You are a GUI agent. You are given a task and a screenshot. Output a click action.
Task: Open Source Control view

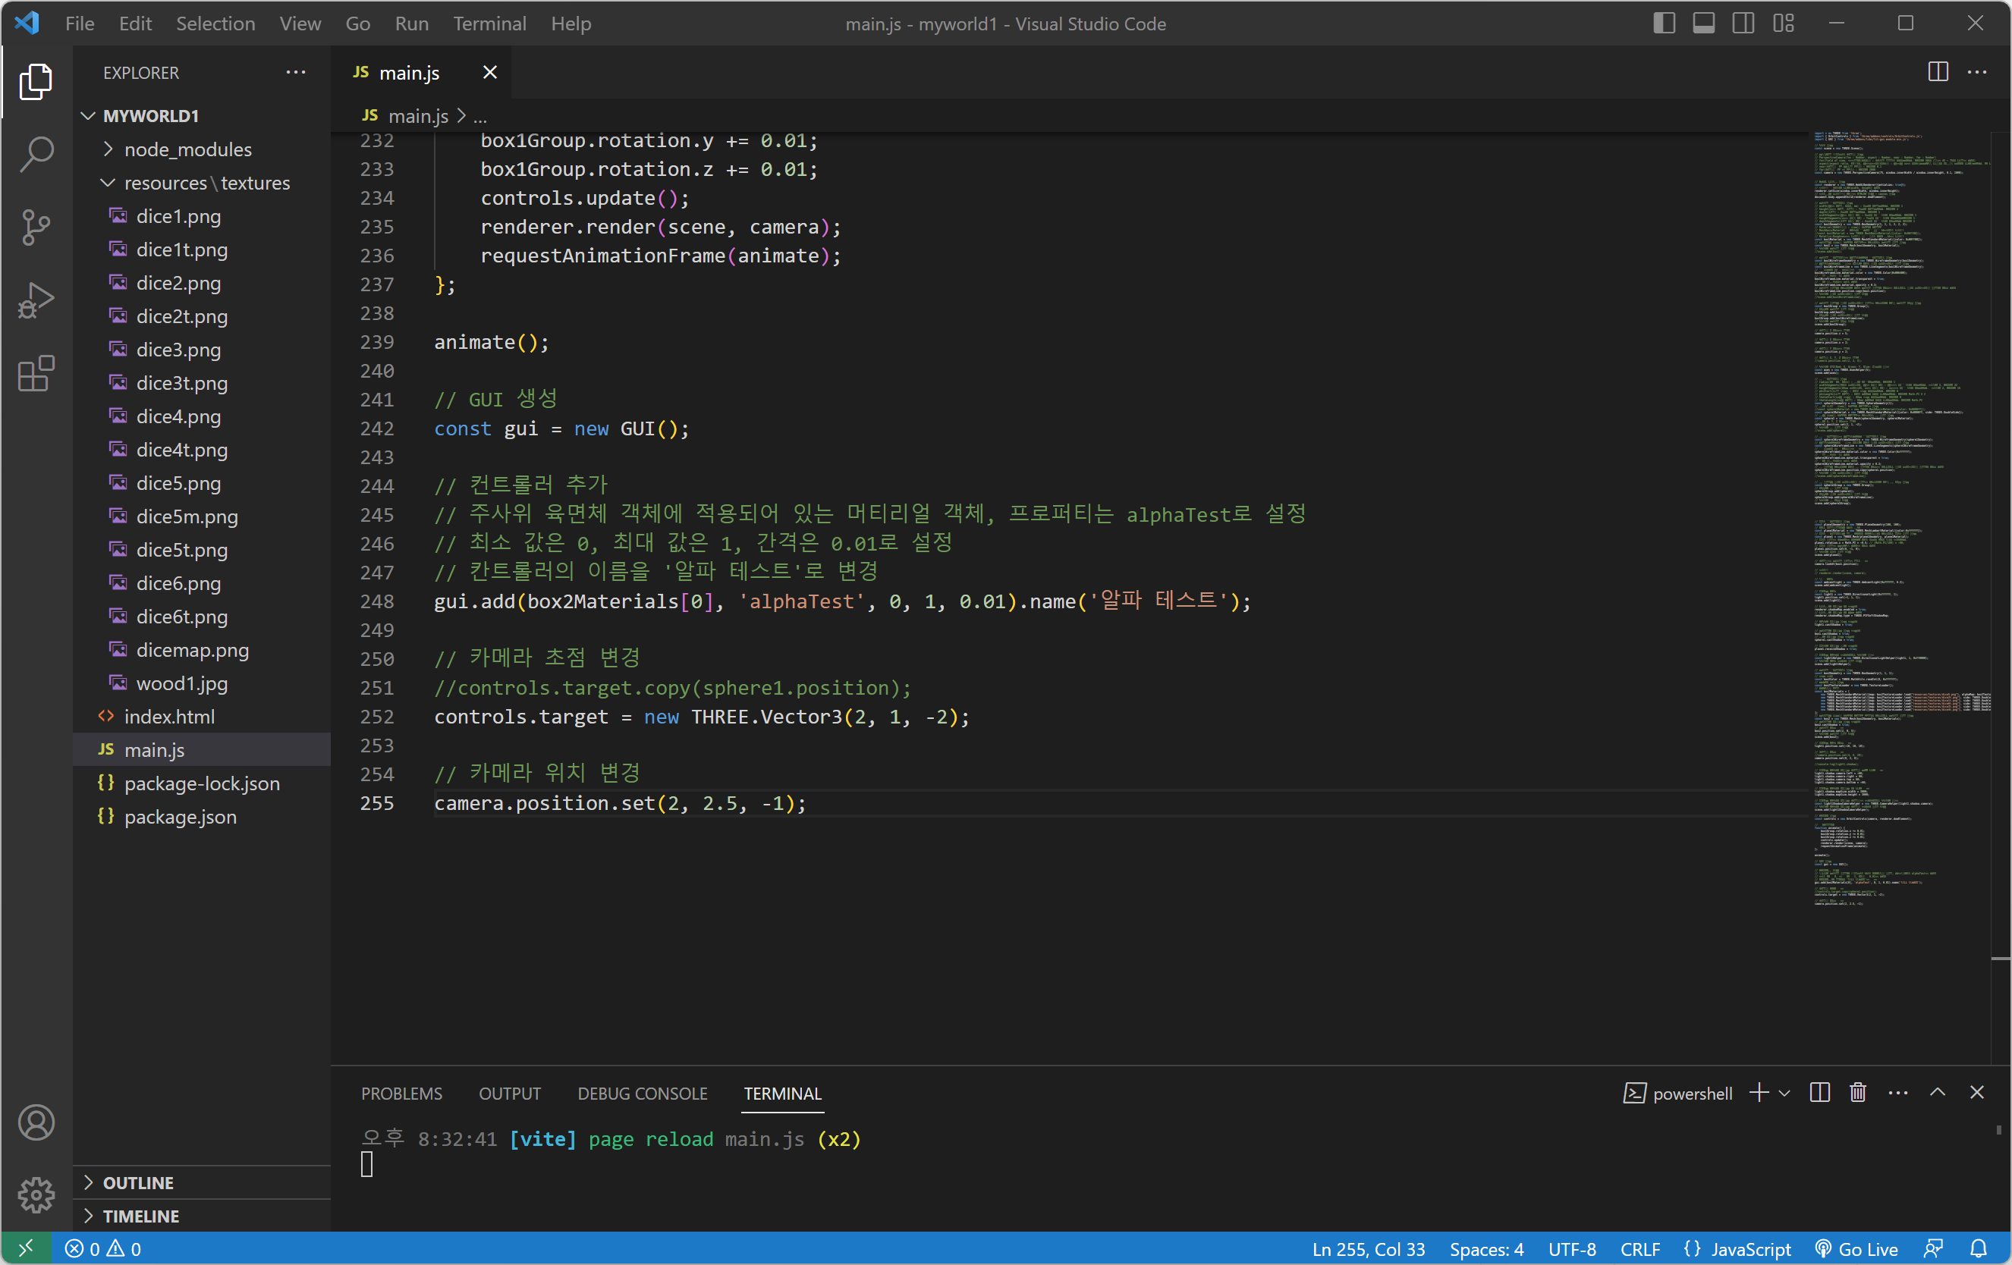pyautogui.click(x=36, y=227)
